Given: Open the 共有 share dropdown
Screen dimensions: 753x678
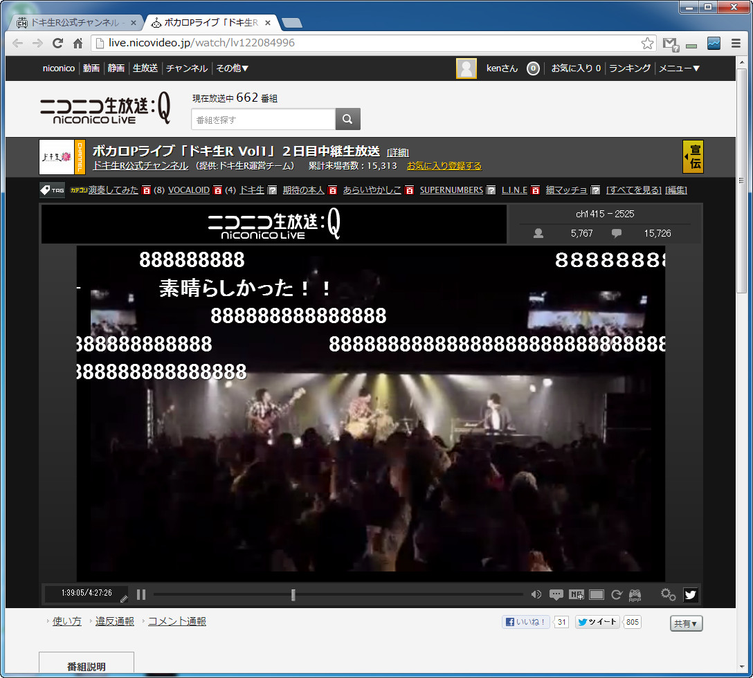Looking at the screenshot, I should pyautogui.click(x=687, y=623).
